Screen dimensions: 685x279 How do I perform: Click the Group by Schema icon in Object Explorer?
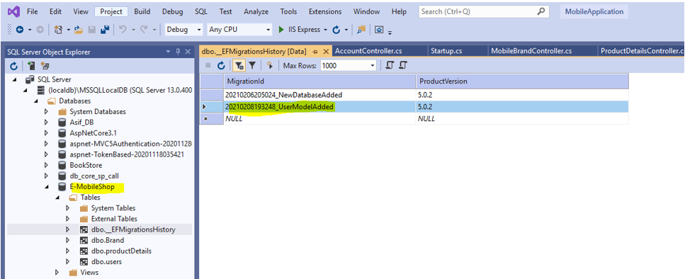(x=45, y=66)
